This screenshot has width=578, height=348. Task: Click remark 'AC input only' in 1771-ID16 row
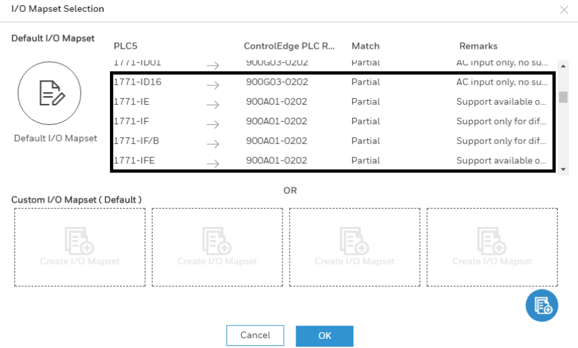tap(502, 82)
